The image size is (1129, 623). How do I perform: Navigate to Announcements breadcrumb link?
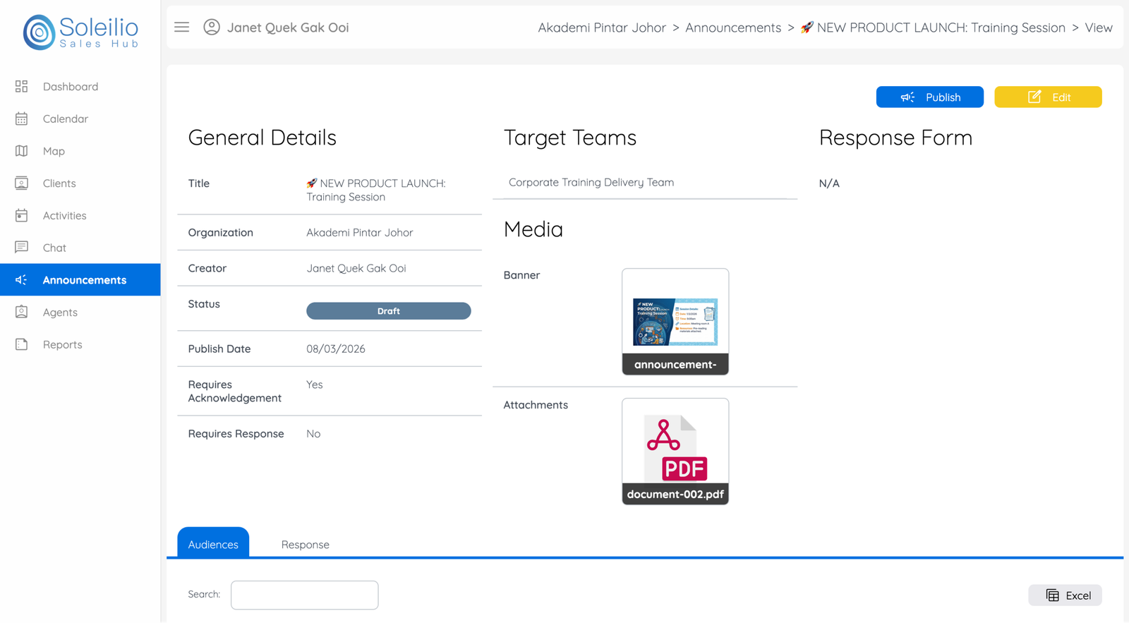point(733,28)
